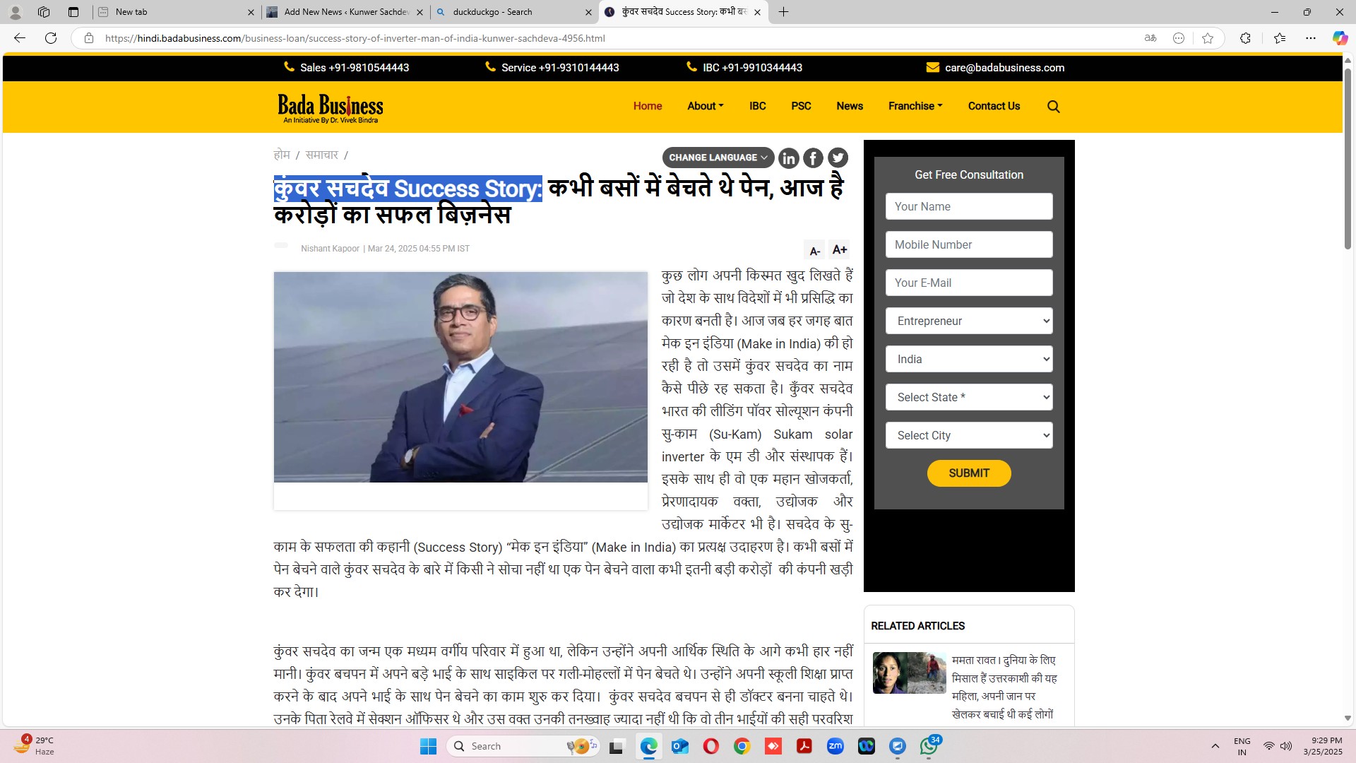Viewport: 1356px width, 763px height.
Task: Open Windows Start button
Action: click(428, 747)
